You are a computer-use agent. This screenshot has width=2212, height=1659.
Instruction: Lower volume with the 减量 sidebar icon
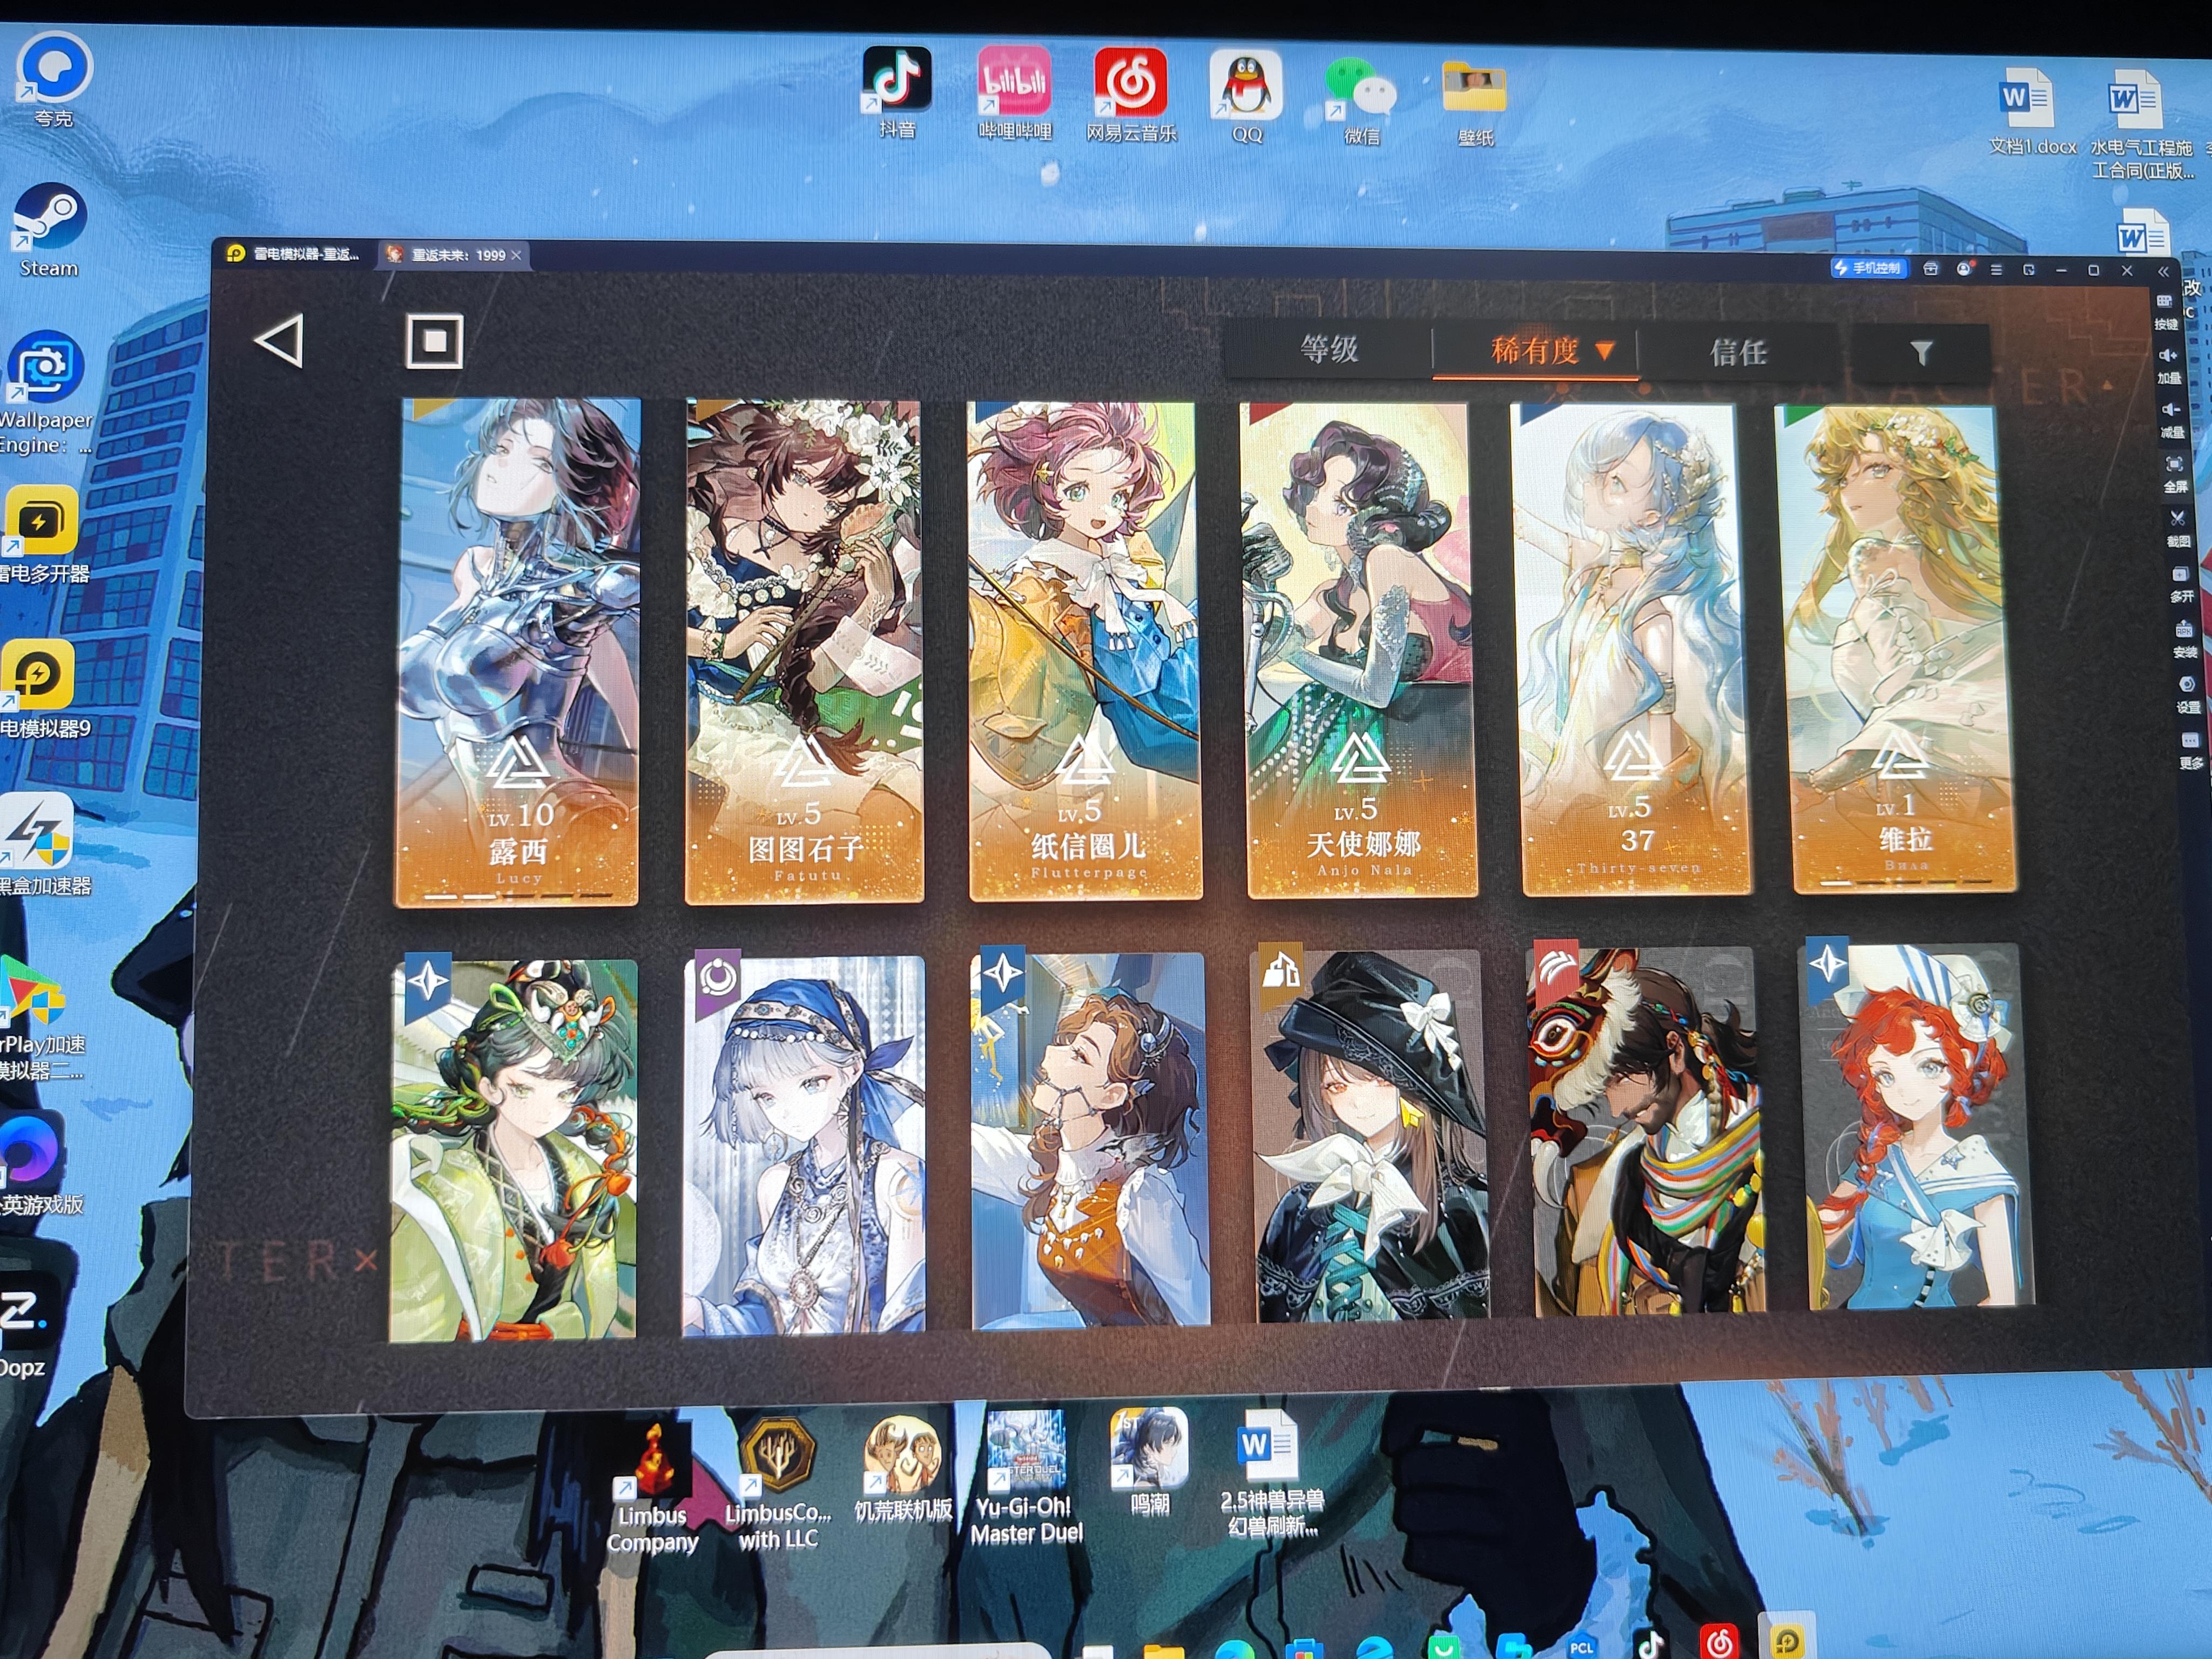2171,419
